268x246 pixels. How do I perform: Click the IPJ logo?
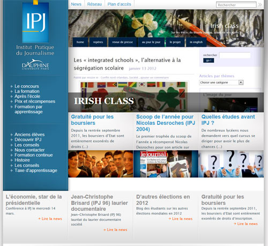tap(35, 22)
